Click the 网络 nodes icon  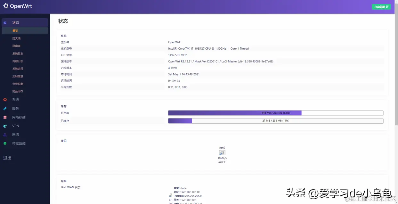coord(4,135)
